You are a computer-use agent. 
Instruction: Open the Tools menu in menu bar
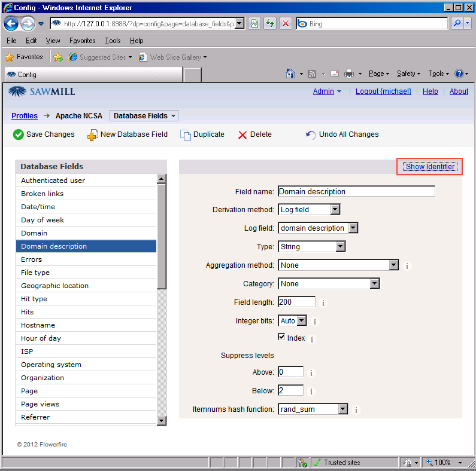[x=113, y=41]
